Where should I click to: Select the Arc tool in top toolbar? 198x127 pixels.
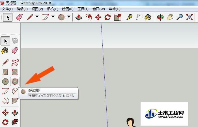(46, 17)
